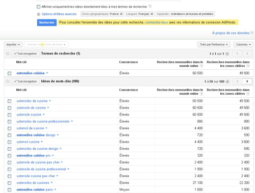Collapse the 'Idées de mots clés' section
The height and width of the screenshot is (193, 255).
coord(8,81)
